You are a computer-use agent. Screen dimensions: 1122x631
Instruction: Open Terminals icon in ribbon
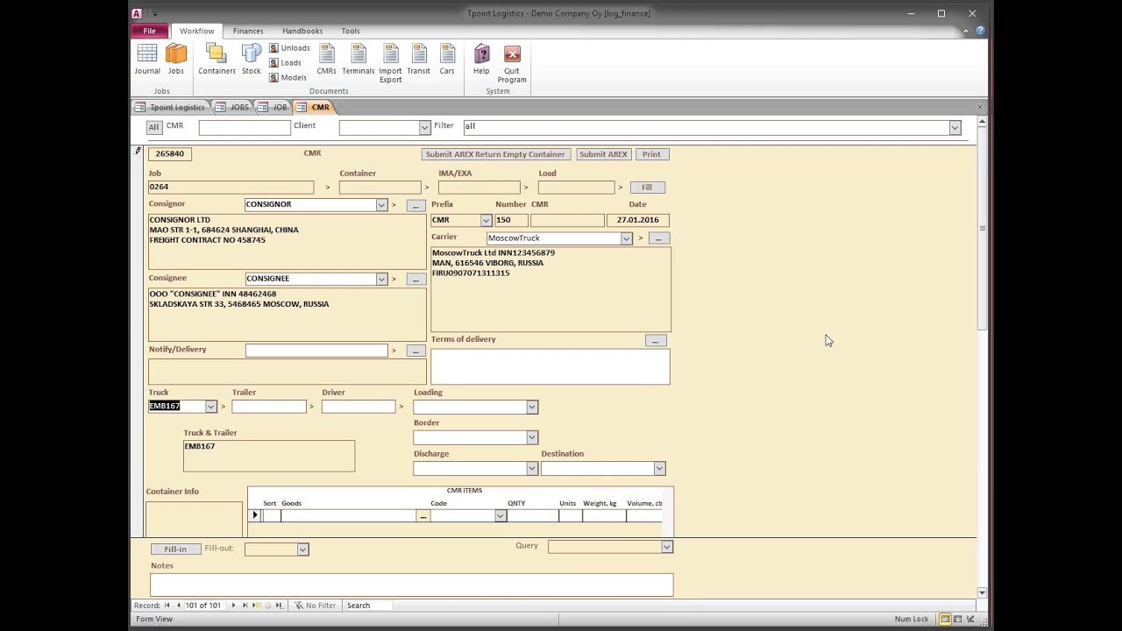[358, 59]
